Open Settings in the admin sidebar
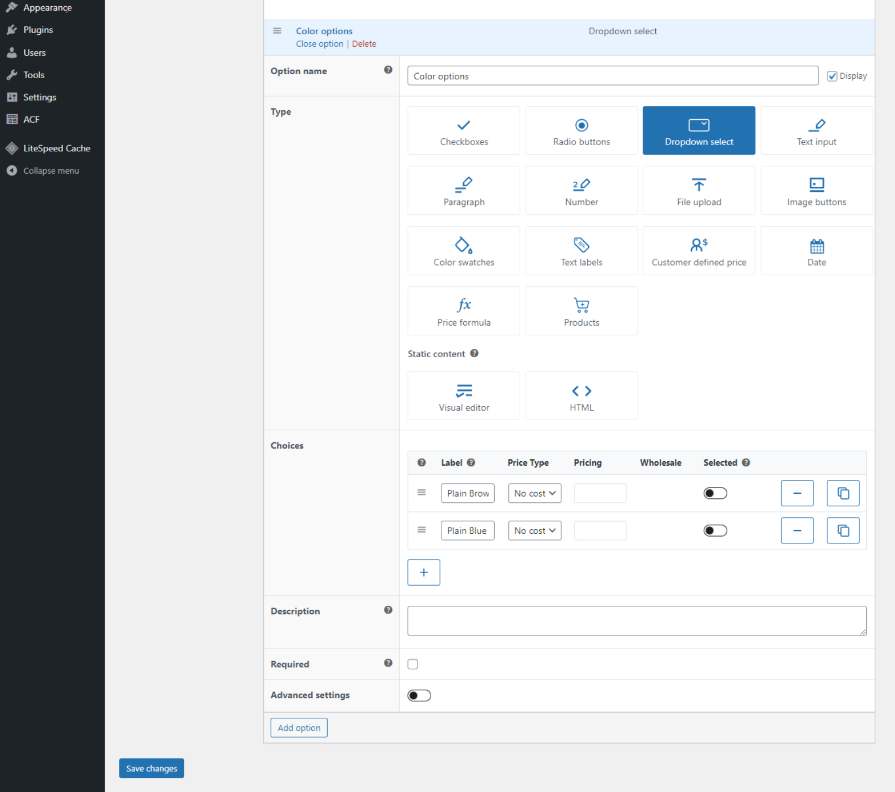The width and height of the screenshot is (895, 792). click(x=39, y=97)
